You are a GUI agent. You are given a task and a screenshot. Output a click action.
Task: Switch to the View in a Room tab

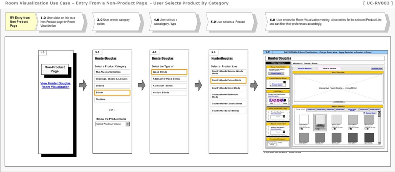(x=329, y=68)
